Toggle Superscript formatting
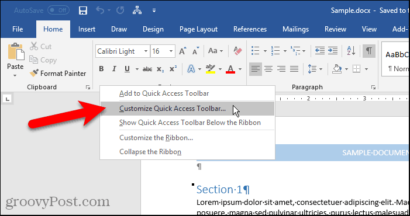The image size is (410, 216). click(x=173, y=69)
